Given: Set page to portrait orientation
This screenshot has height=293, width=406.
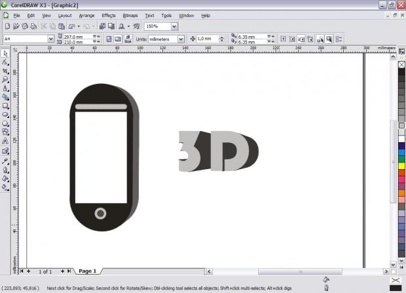Looking at the screenshot, I should coord(109,39).
